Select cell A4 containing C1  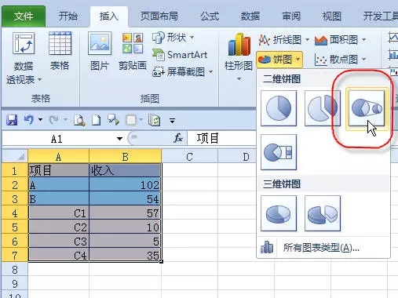[x=59, y=213]
